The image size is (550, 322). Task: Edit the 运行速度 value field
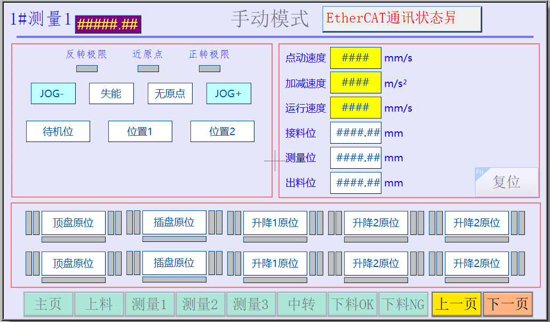point(355,107)
